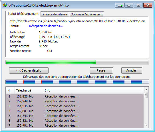Click the 64,11 % percentage text
Screen dimensions: 155x132
[62, 37]
